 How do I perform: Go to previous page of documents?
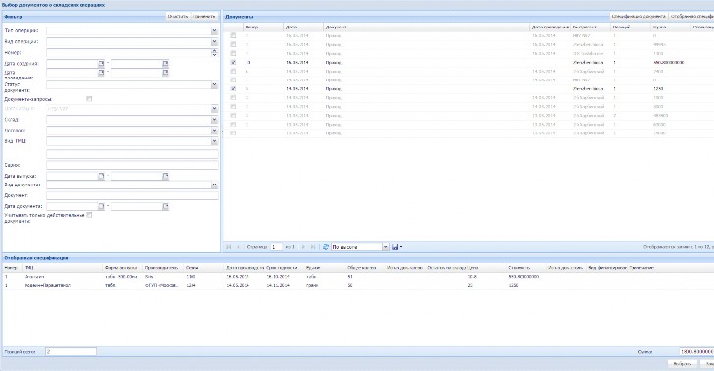pos(238,247)
